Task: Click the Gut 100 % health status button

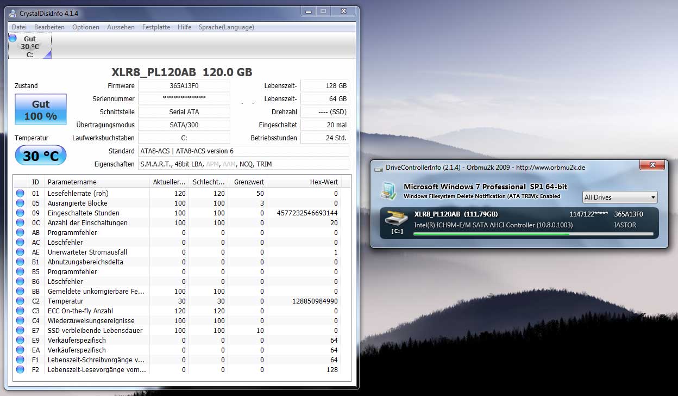Action: (x=41, y=110)
